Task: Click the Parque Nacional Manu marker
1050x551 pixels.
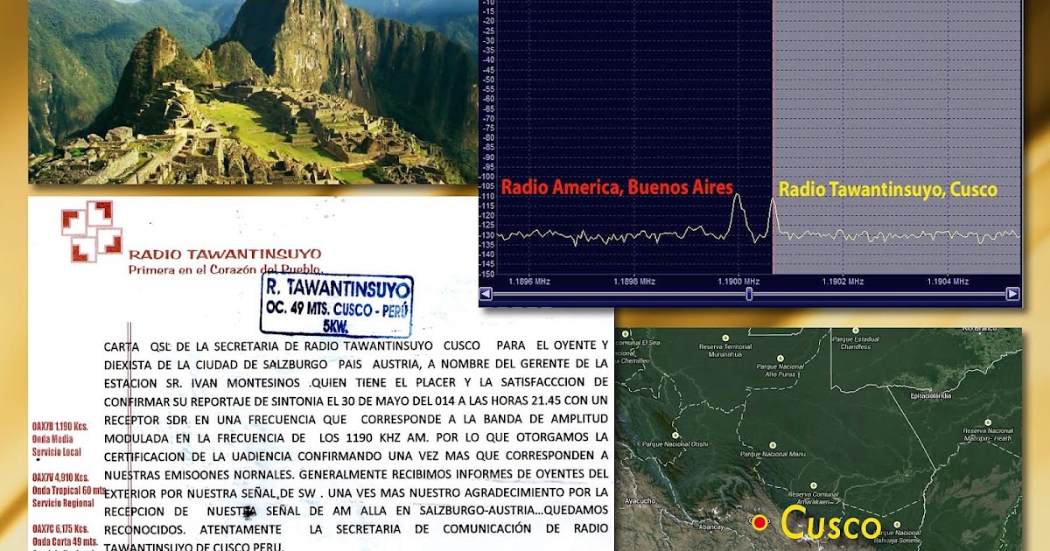Action: coord(772,444)
